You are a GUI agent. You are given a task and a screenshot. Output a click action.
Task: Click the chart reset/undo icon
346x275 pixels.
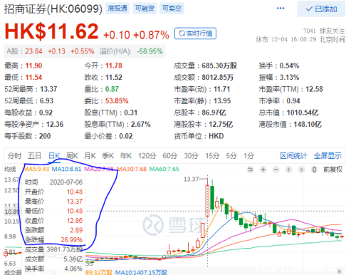[x=250, y=170]
